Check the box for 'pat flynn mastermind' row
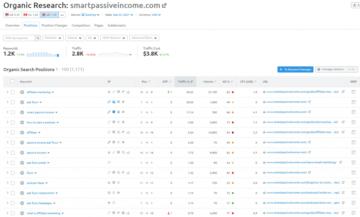The width and height of the screenshot is (360, 217). click(13, 193)
